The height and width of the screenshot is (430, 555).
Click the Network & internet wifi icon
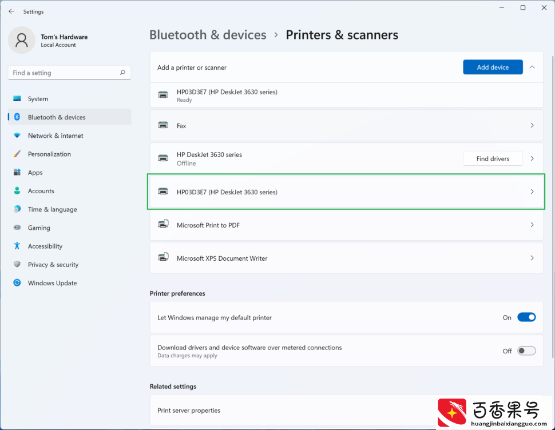coord(17,136)
